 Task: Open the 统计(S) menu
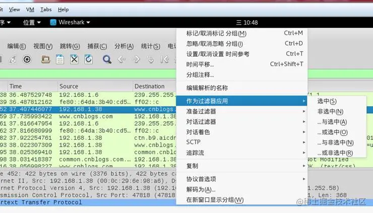pos(151,46)
